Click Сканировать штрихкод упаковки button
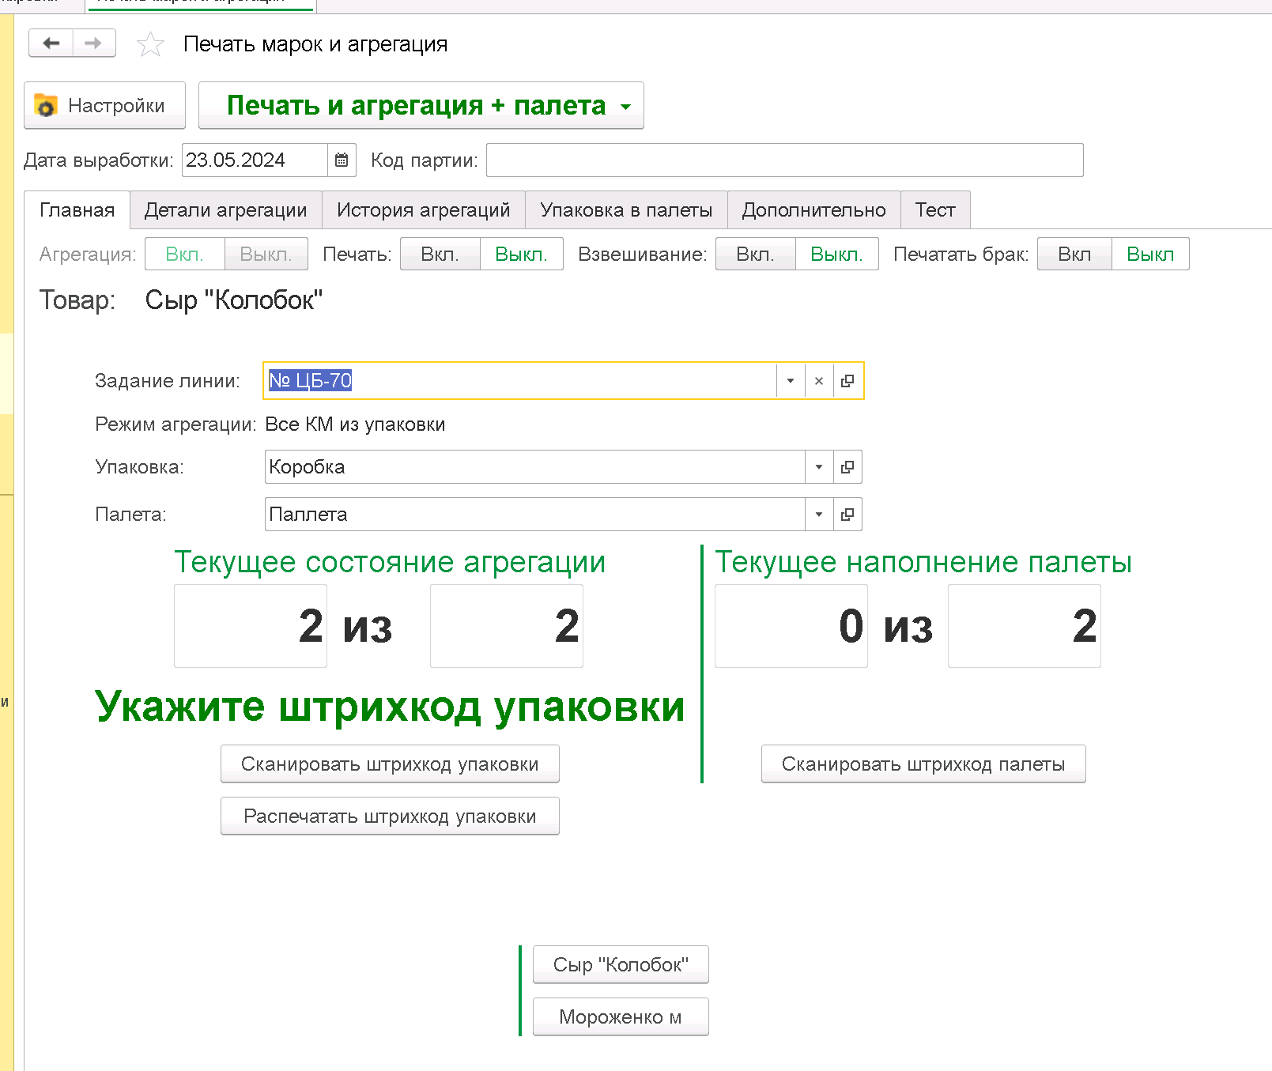1272x1071 pixels. coord(390,764)
